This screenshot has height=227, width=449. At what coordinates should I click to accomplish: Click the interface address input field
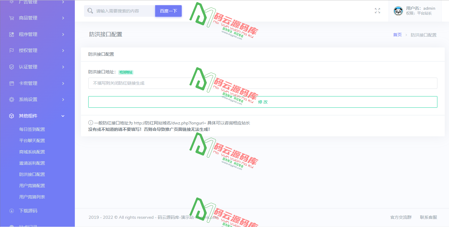pyautogui.click(x=214, y=83)
